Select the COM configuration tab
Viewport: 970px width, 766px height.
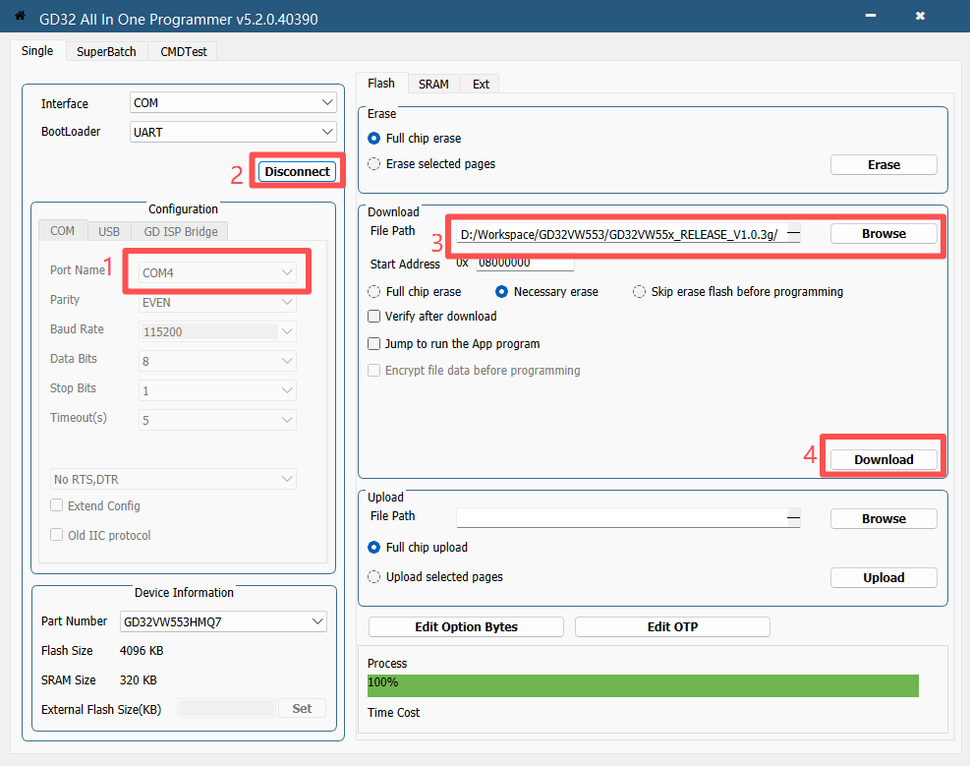coord(63,231)
